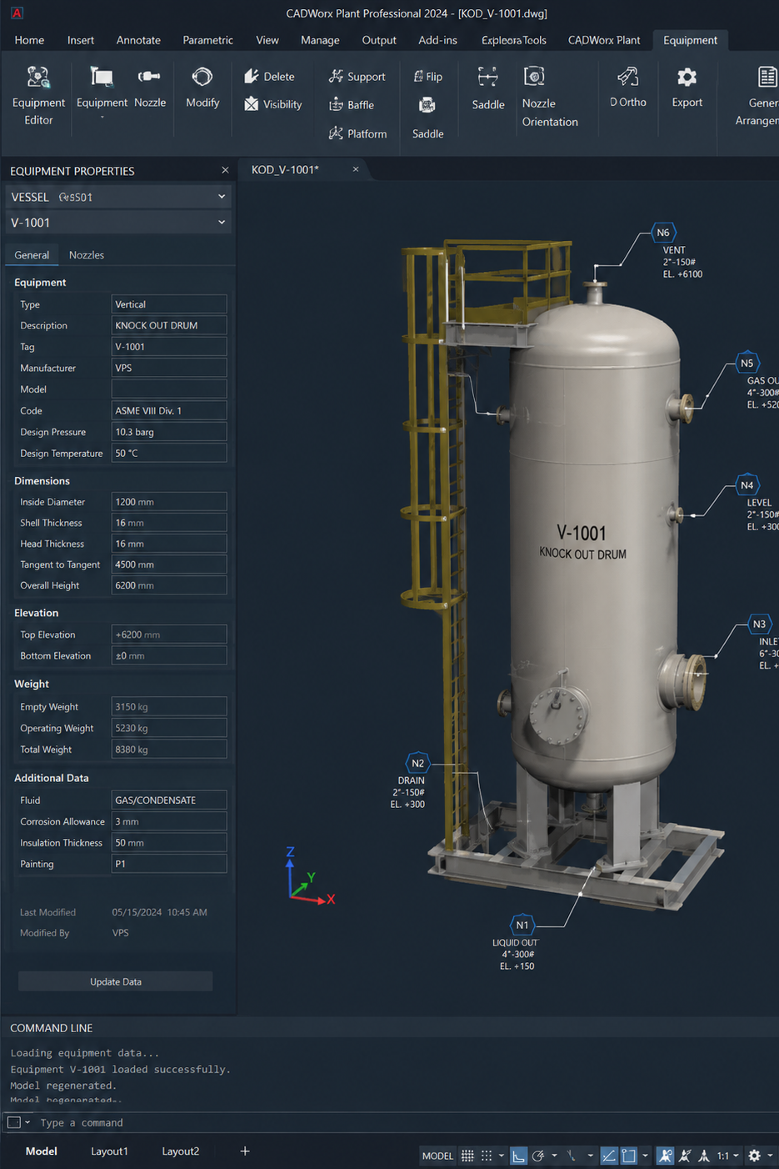Viewport: 779px width, 1169px height.
Task: Open the isometric drafting options arrow
Action: [x=590, y=1156]
